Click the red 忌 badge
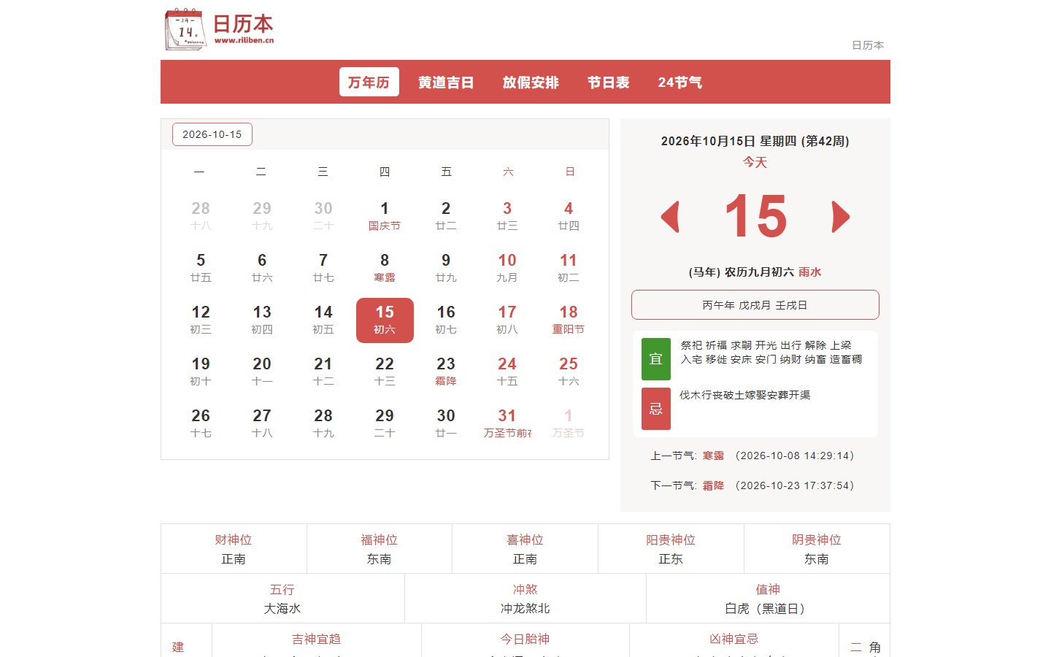Screen dimensions: 1051x657 click(655, 408)
